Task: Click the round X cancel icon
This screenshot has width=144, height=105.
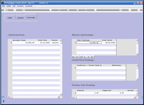Action: 139,10
